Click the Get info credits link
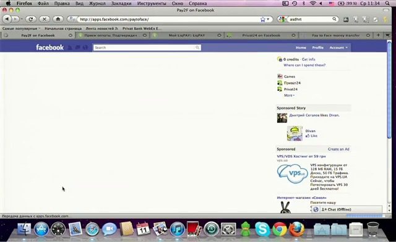 [x=308, y=59]
